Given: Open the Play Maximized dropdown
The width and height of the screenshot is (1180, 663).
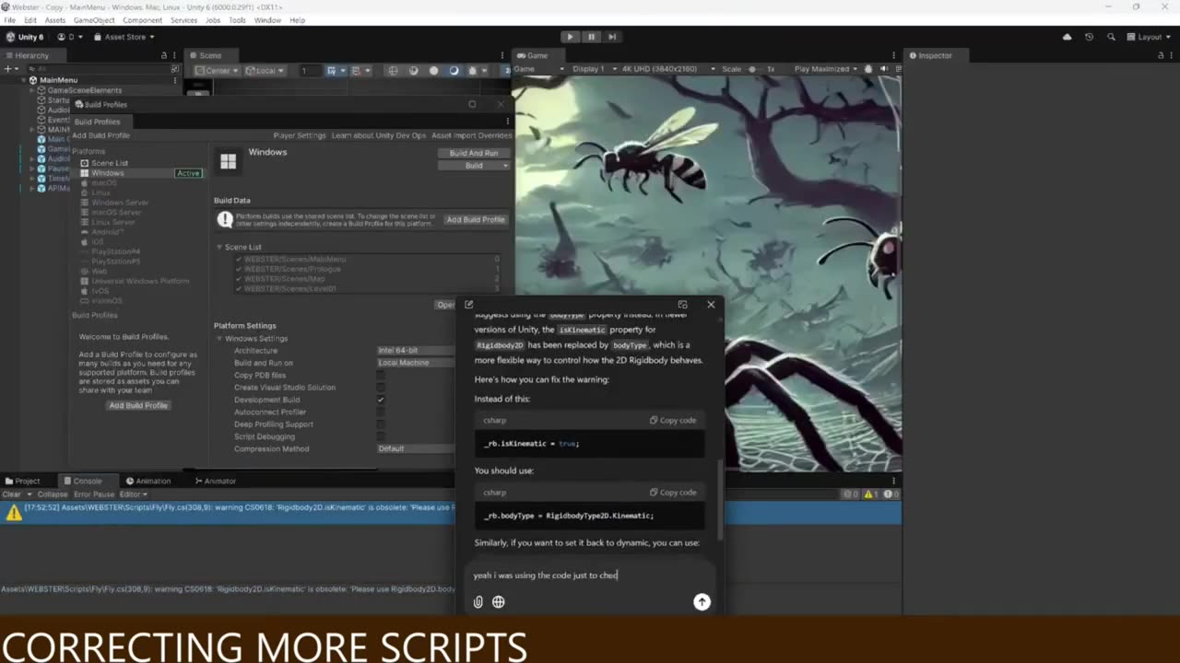Looking at the screenshot, I should click(827, 69).
